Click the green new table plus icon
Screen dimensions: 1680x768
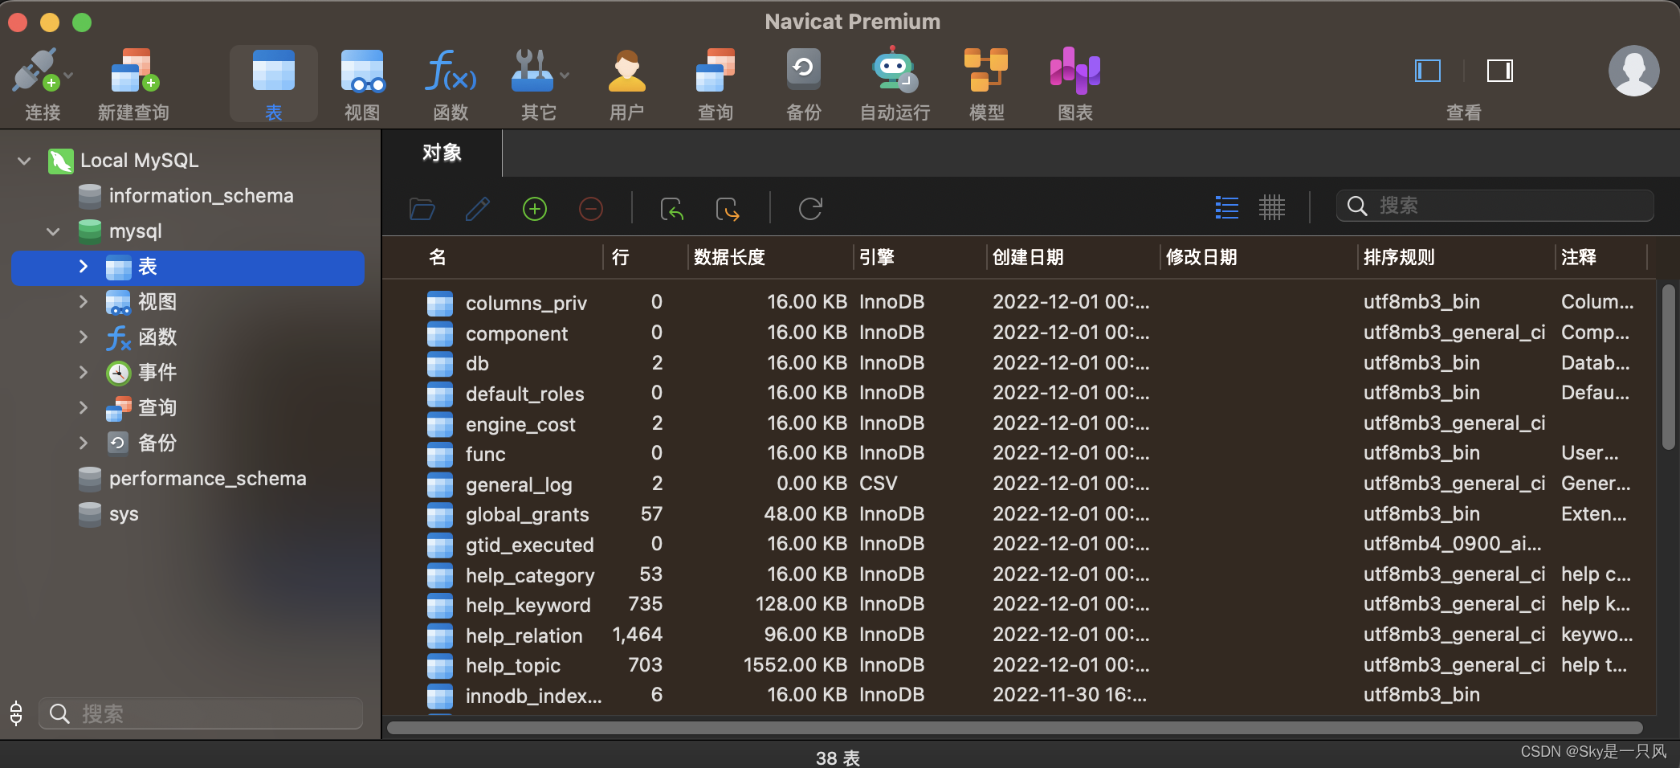click(535, 209)
